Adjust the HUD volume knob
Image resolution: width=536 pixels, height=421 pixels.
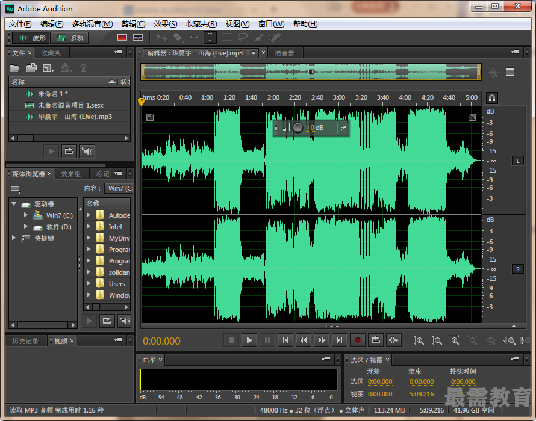298,128
